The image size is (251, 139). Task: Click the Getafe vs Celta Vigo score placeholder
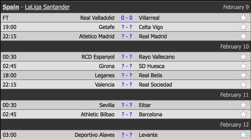pos(127,27)
